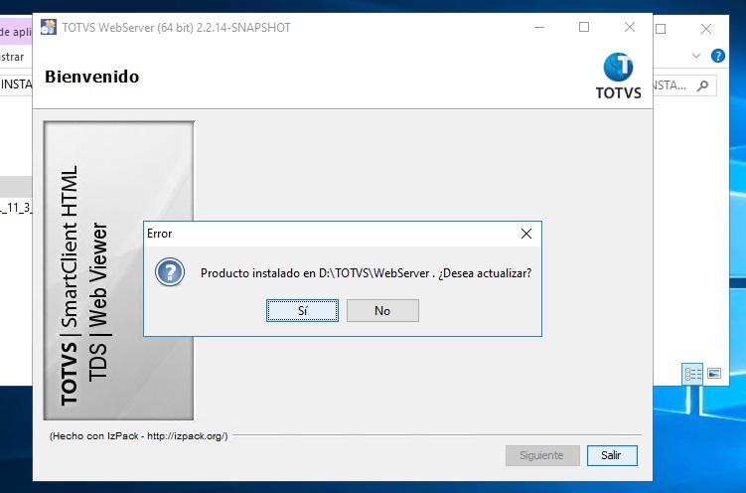Switch to large icons view in Explorer
This screenshot has width=746, height=493.
click(x=714, y=373)
